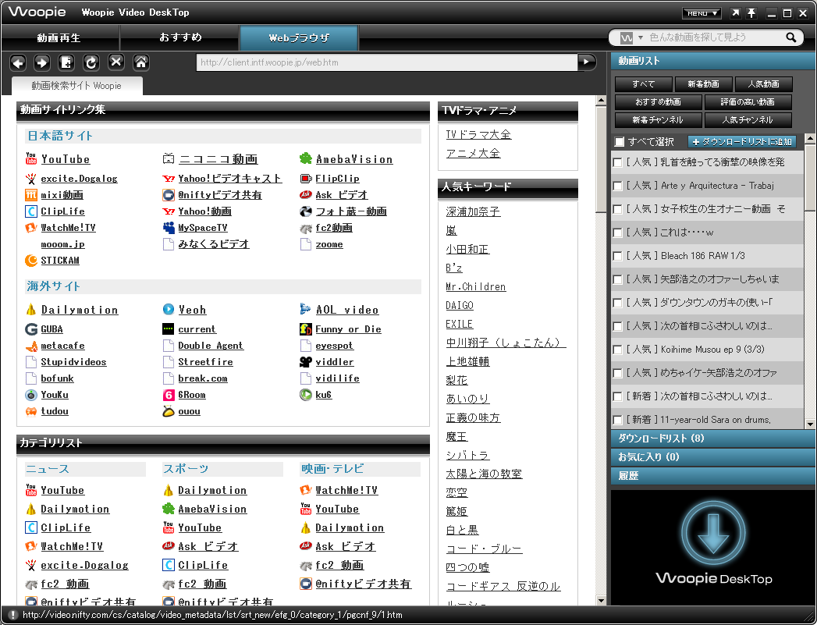The width and height of the screenshot is (817, 625).
Task: Click the web page scrollbar down arrow
Action: pyautogui.click(x=601, y=601)
